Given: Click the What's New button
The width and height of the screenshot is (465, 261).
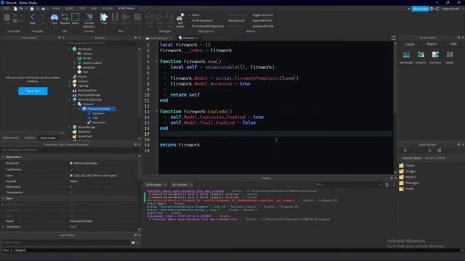Looking at the screenshot, I should [420, 9].
